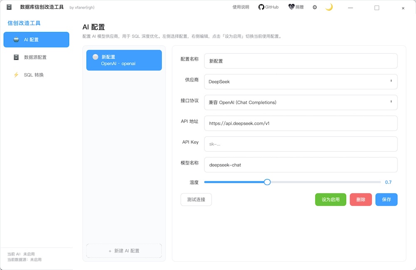Click the 当前数据源: 未启用 status text
Screen dimensions: 416x270
click(25, 260)
